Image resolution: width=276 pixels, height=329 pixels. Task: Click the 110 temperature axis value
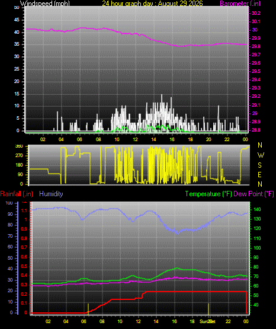[257, 238]
